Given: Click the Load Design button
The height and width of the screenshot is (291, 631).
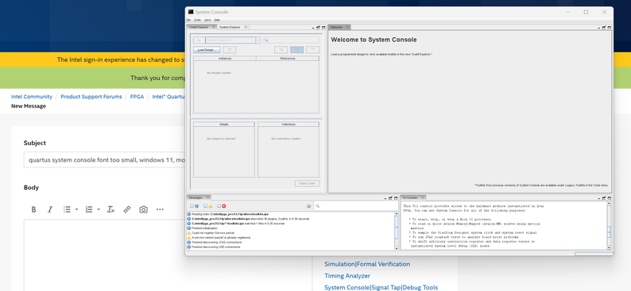Looking at the screenshot, I should tap(207, 50).
